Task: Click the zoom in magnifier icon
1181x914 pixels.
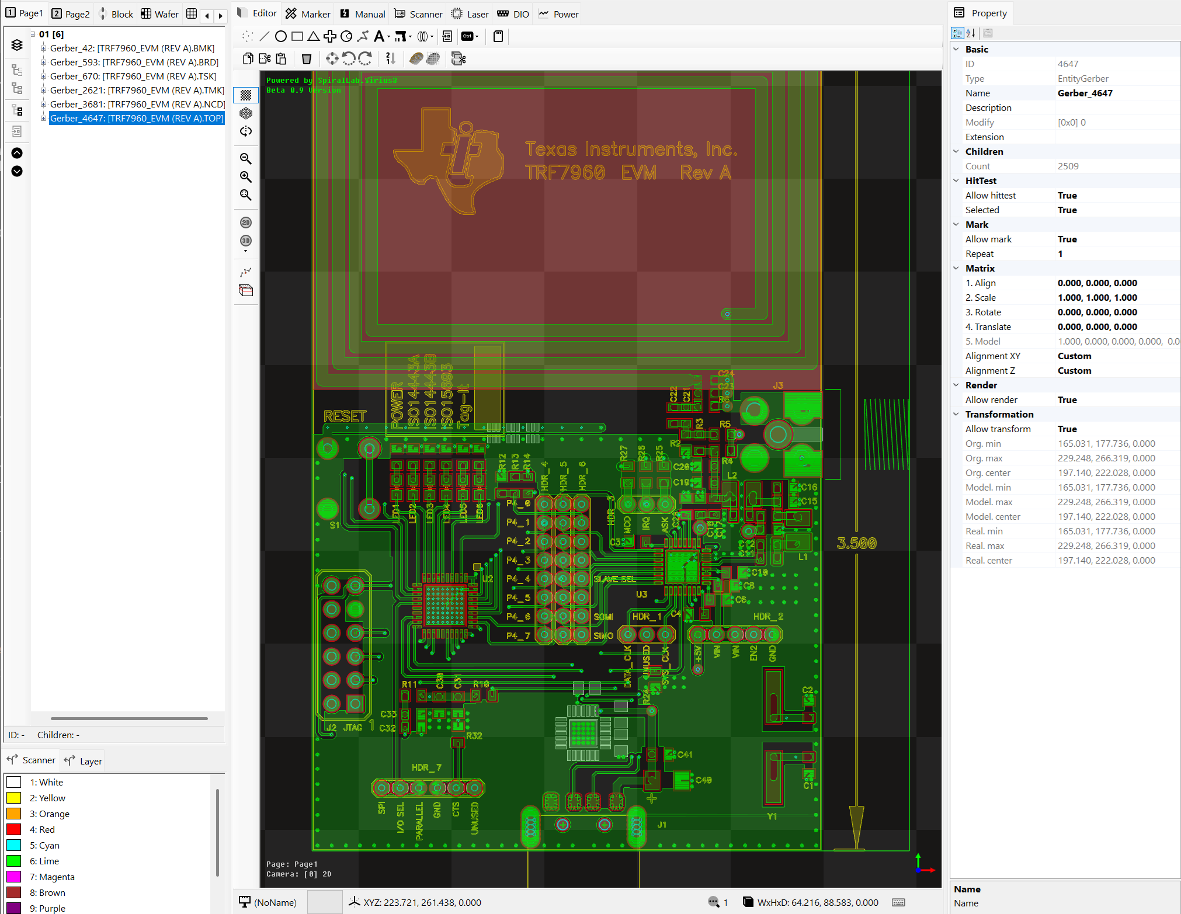Action: tap(246, 177)
